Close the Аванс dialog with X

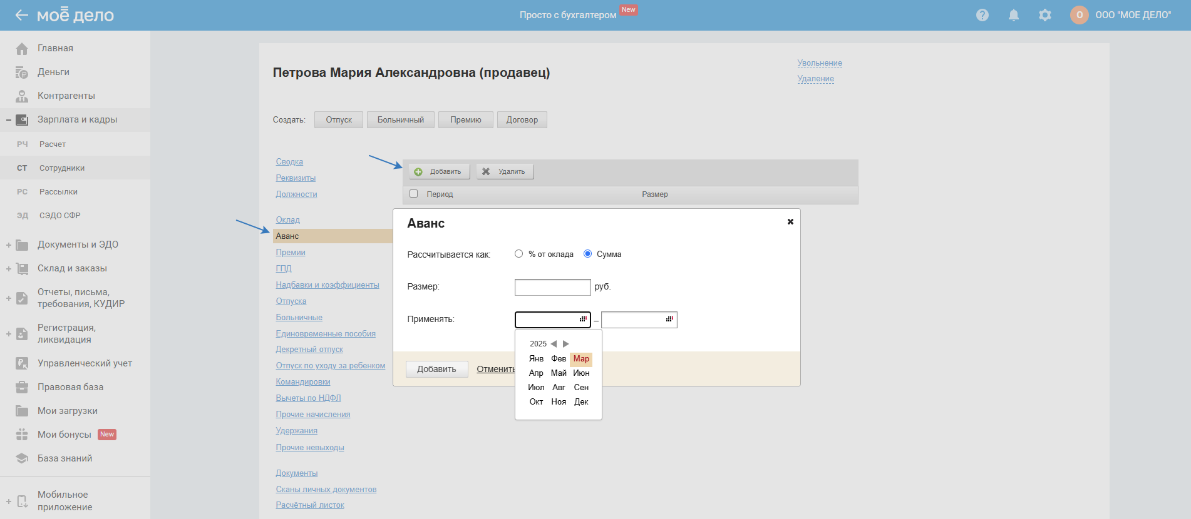[790, 222]
